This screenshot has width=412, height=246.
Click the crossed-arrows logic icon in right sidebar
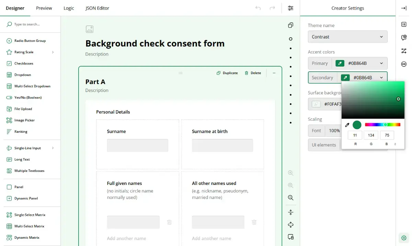pos(404,51)
